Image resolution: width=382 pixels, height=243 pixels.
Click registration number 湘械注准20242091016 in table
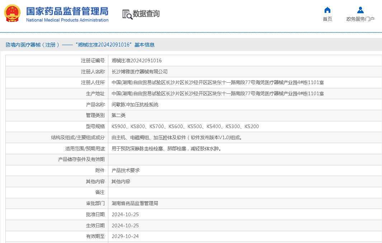(x=137, y=60)
